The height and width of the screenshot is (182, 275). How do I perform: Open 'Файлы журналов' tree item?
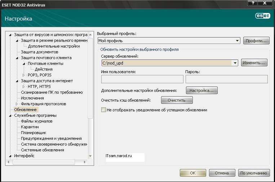coord(37,121)
